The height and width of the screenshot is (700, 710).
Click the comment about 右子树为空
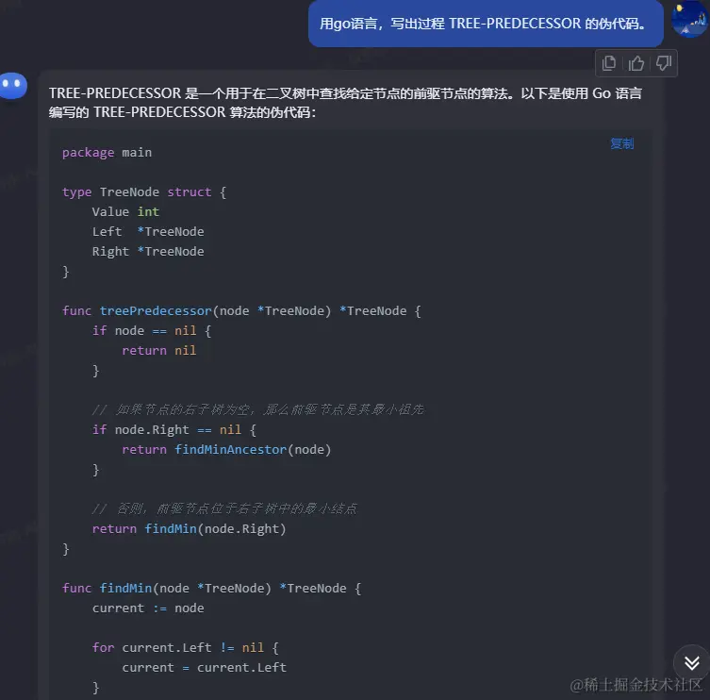pyautogui.click(x=258, y=410)
